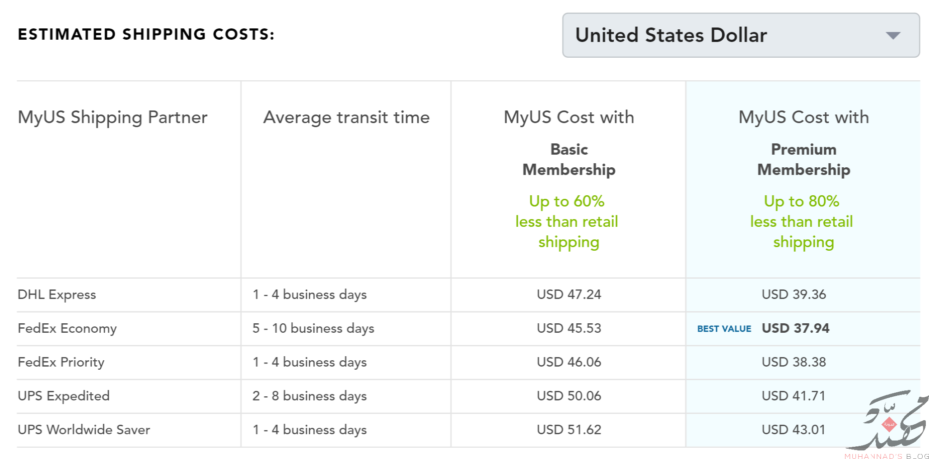Click the USD 51.62 basic price
929x459 pixels.
coord(569,430)
